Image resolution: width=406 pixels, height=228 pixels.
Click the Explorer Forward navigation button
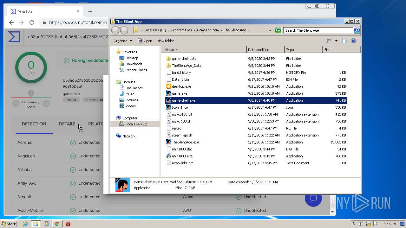124,30
